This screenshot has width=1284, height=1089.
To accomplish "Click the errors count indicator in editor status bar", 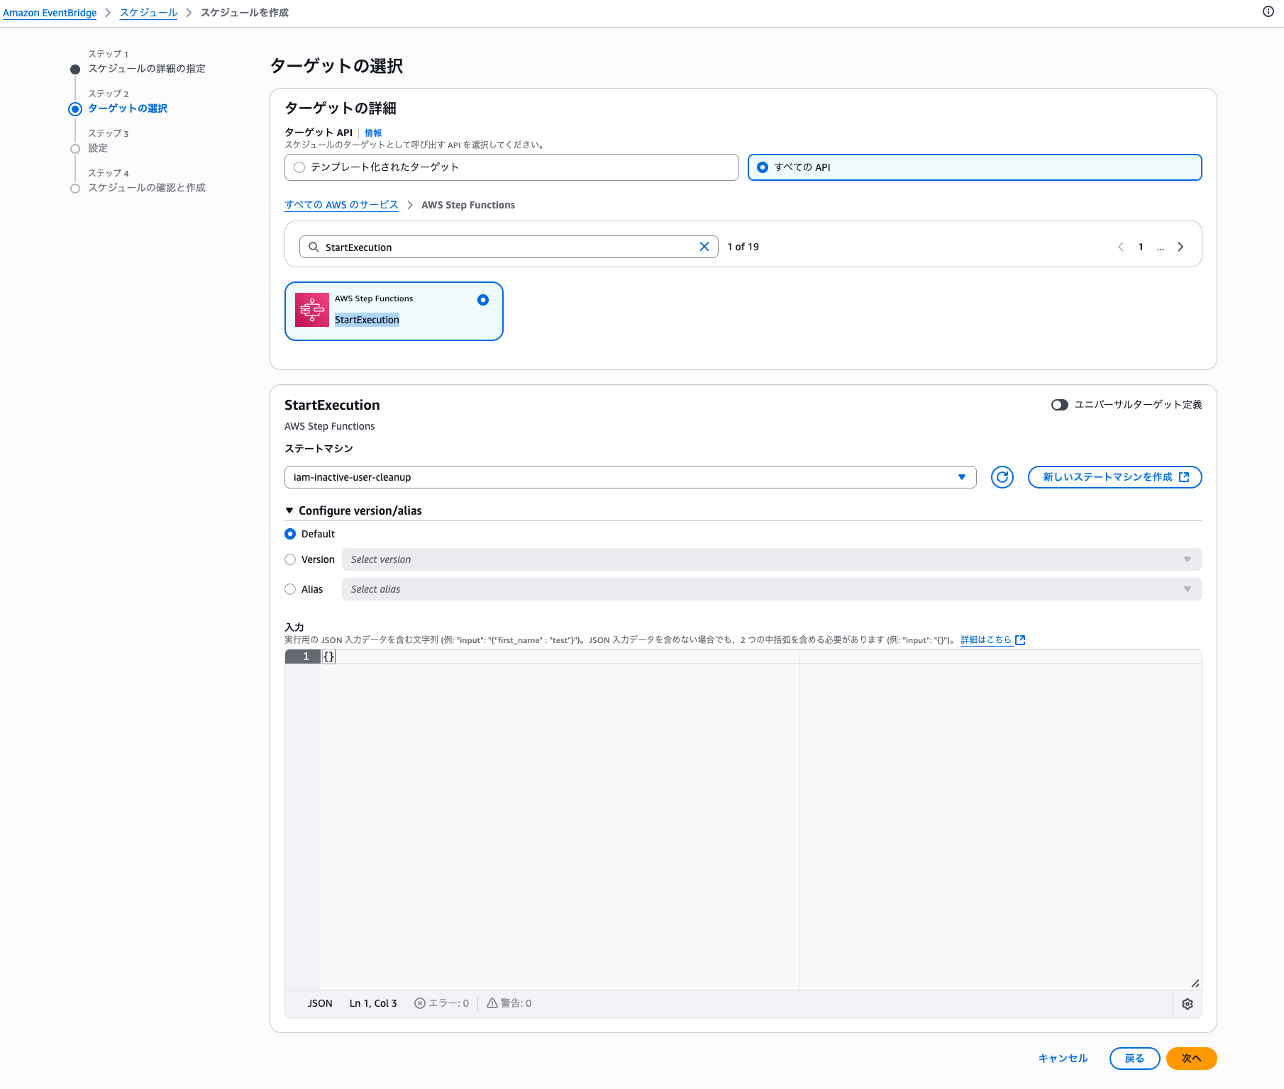I will (x=441, y=1003).
